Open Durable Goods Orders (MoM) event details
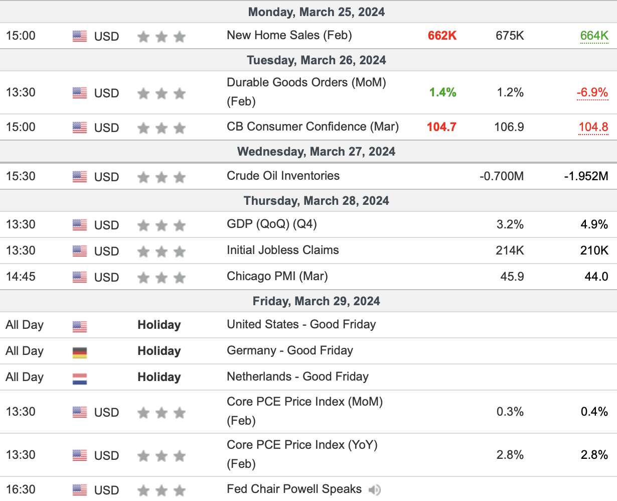The width and height of the screenshot is (617, 501). (306, 92)
